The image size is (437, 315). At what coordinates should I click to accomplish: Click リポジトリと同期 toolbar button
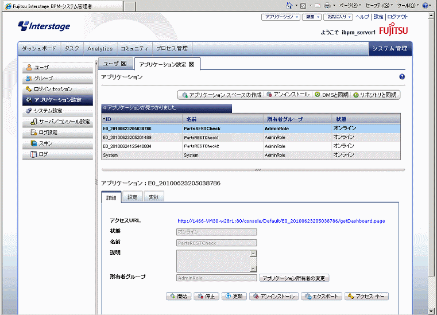[375, 95]
